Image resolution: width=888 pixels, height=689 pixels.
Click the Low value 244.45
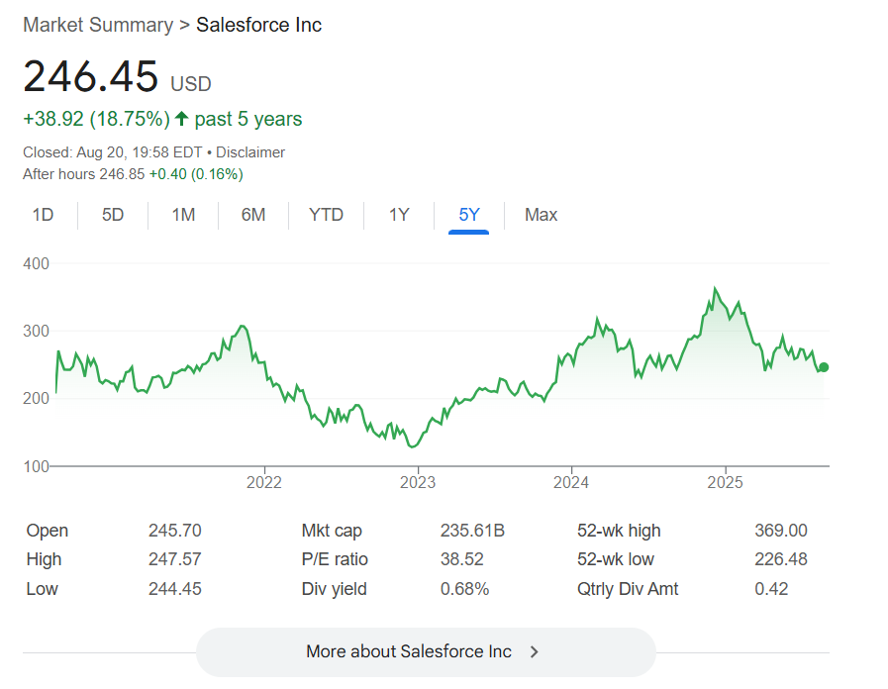click(175, 589)
